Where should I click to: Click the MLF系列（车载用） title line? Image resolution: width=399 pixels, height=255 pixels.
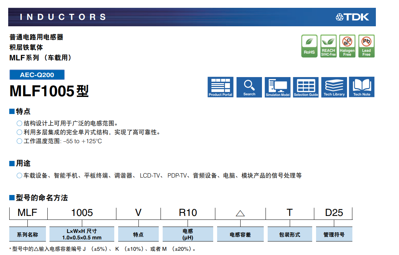tap(41, 58)
